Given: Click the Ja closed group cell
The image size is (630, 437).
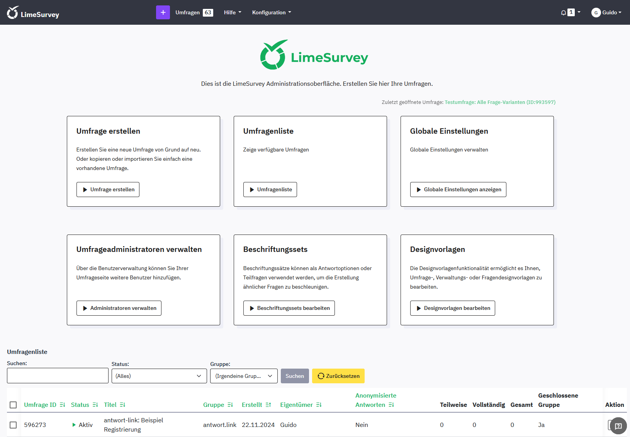Looking at the screenshot, I should (541, 425).
